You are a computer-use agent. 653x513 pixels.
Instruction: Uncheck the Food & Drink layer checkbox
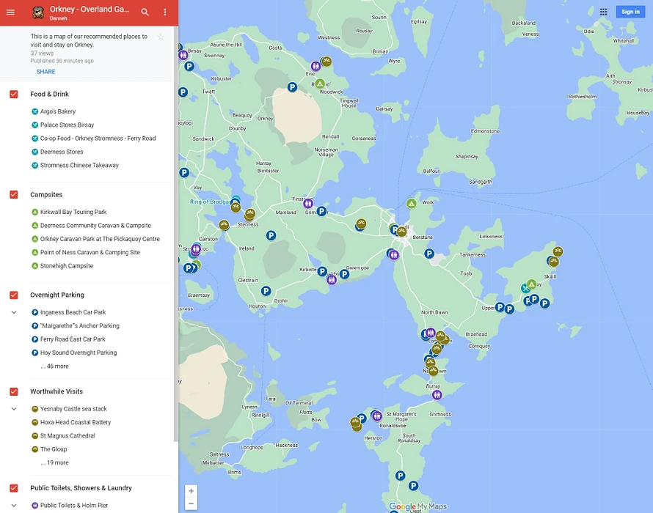tap(14, 94)
